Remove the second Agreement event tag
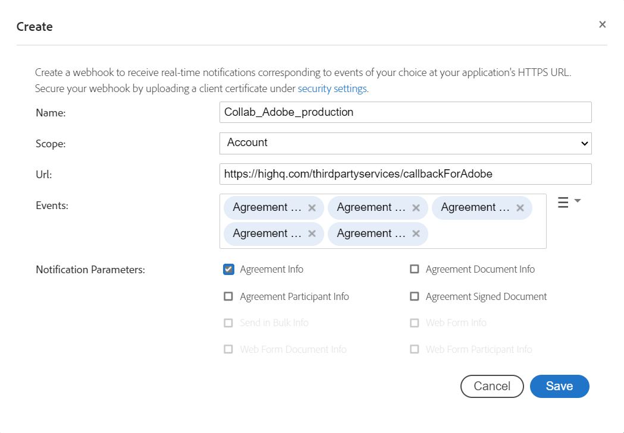 coord(416,208)
